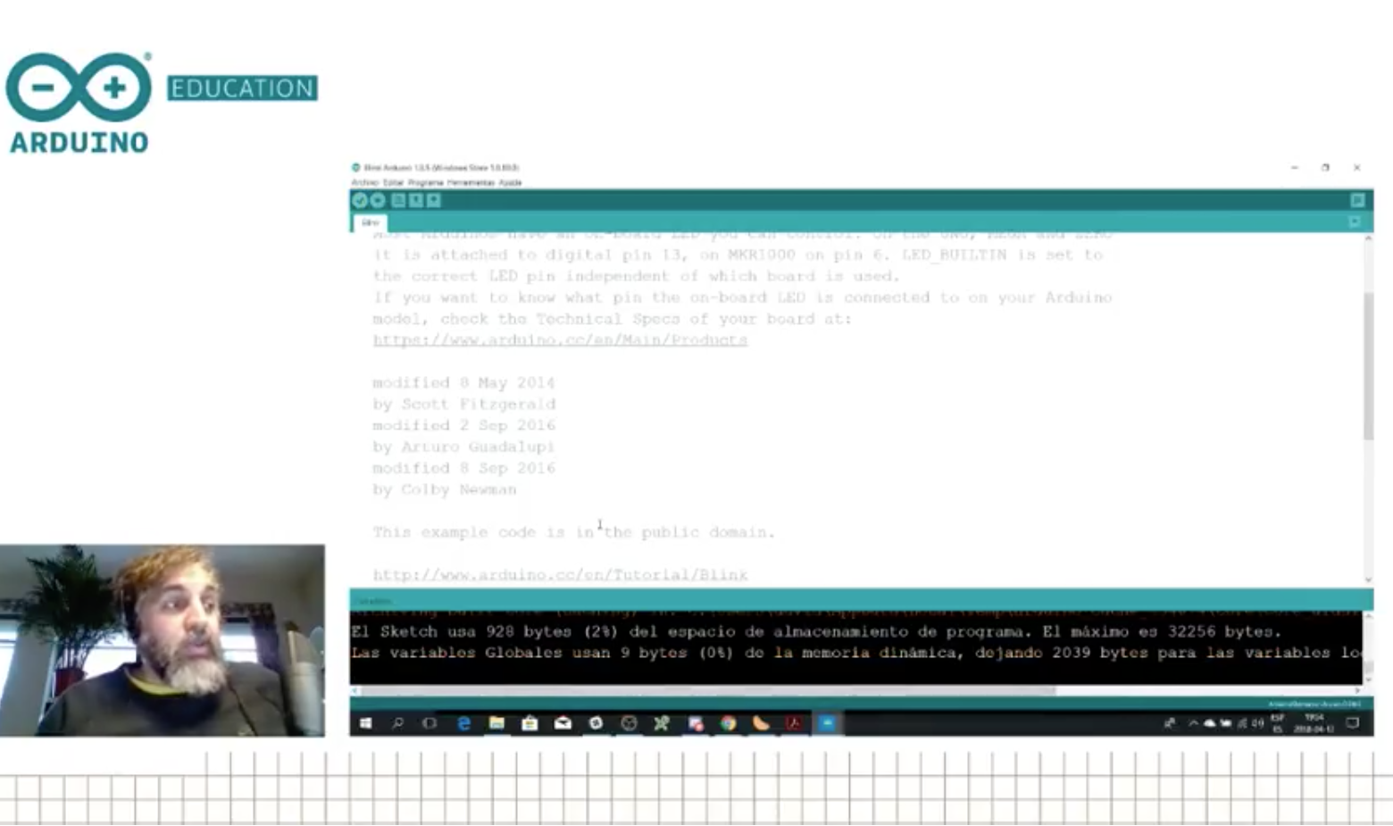Viewport: 1393px width, 826px height.
Task: Open File Explorer from the taskbar
Action: pos(496,723)
